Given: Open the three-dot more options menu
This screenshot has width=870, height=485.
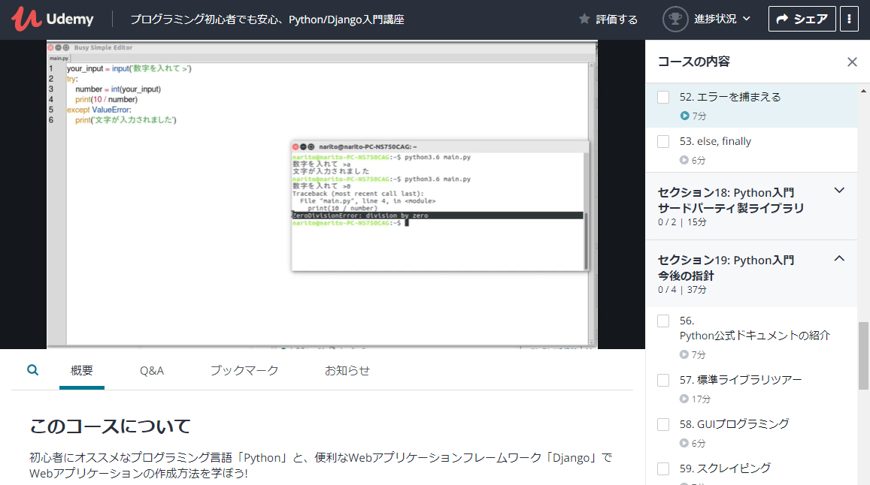Looking at the screenshot, I should (849, 19).
